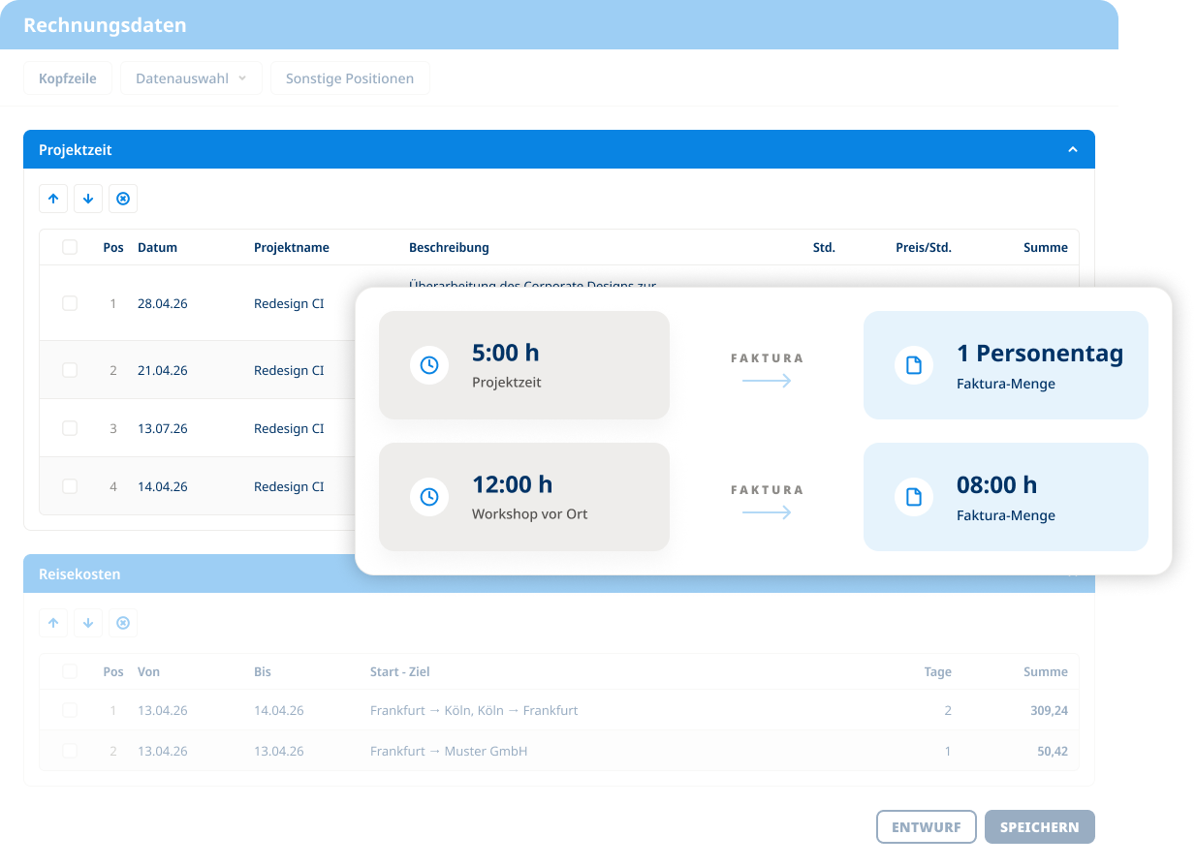This screenshot has height=867, width=1196.
Task: Click the Preis/Std. column header
Action: (x=924, y=247)
